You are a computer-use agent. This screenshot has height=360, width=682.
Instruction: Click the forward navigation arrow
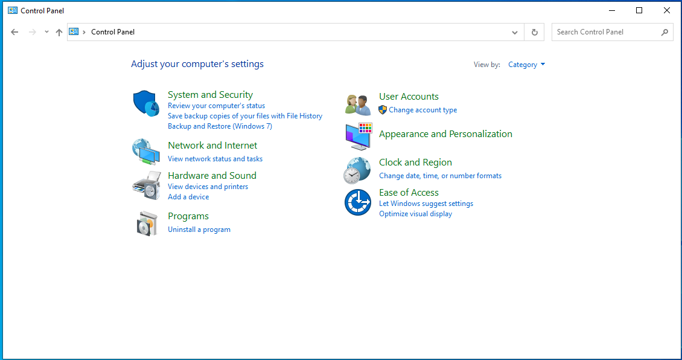pyautogui.click(x=32, y=32)
